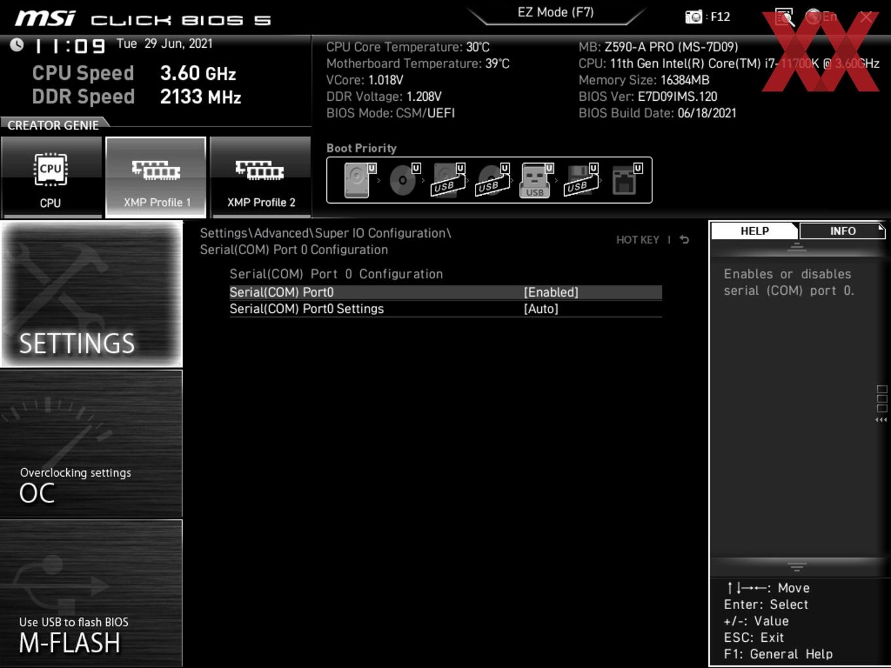Click CPU Core Temperature reading
The width and height of the screenshot is (891, 668).
tap(408, 47)
